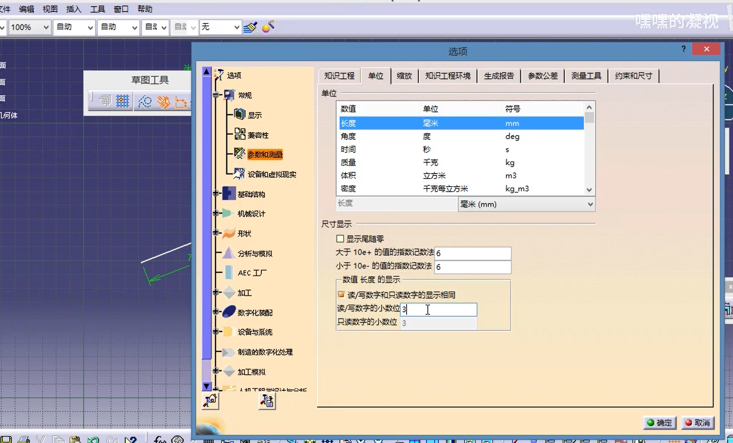Switch to the 知识工程 tab
Image resolution: width=733 pixels, height=443 pixels.
339,76
